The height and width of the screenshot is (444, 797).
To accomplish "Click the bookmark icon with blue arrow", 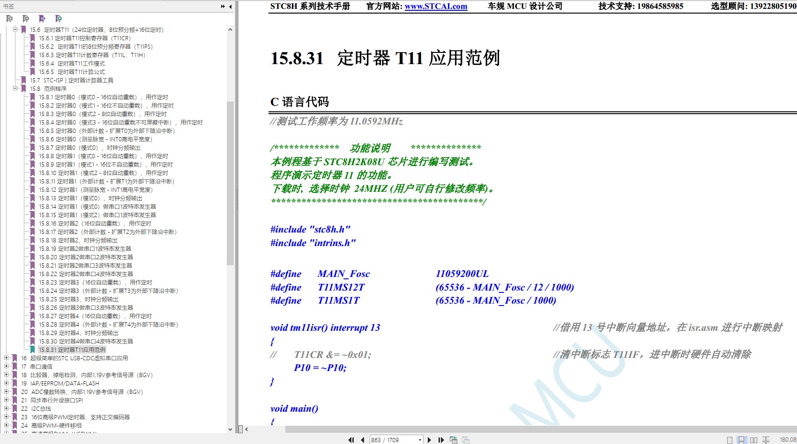I will [42, 19].
